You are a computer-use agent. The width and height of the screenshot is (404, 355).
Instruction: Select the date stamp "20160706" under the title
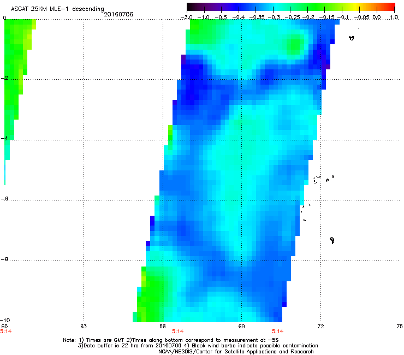[x=118, y=14]
